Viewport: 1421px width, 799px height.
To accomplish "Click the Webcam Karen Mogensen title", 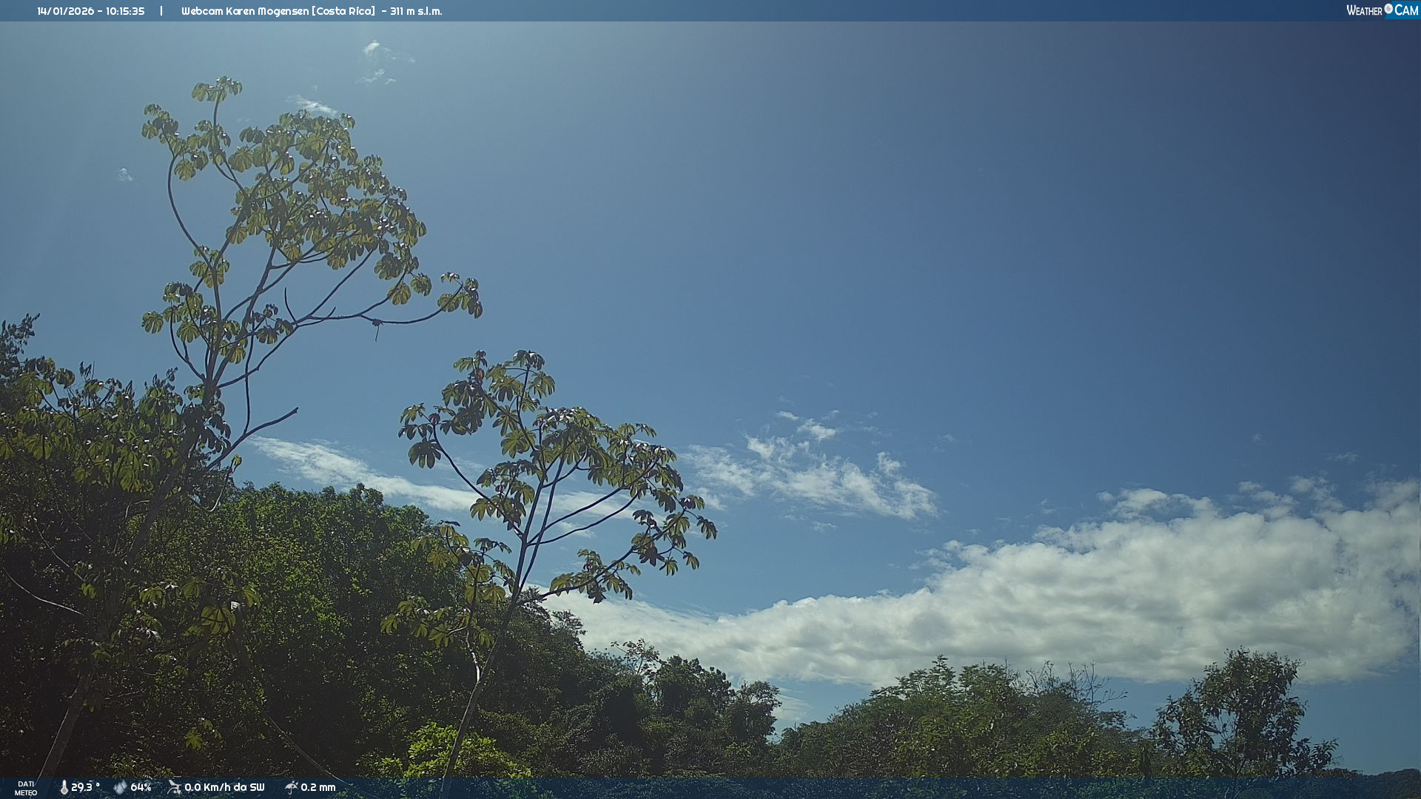I will point(244,11).
